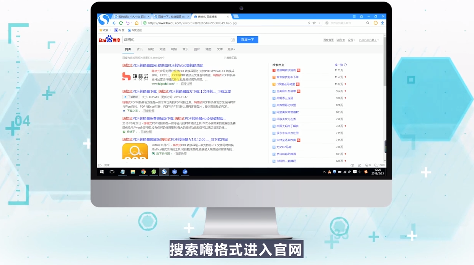Click the speaker icon in browser status bar
Screen dimensions: 474x265
(352, 165)
